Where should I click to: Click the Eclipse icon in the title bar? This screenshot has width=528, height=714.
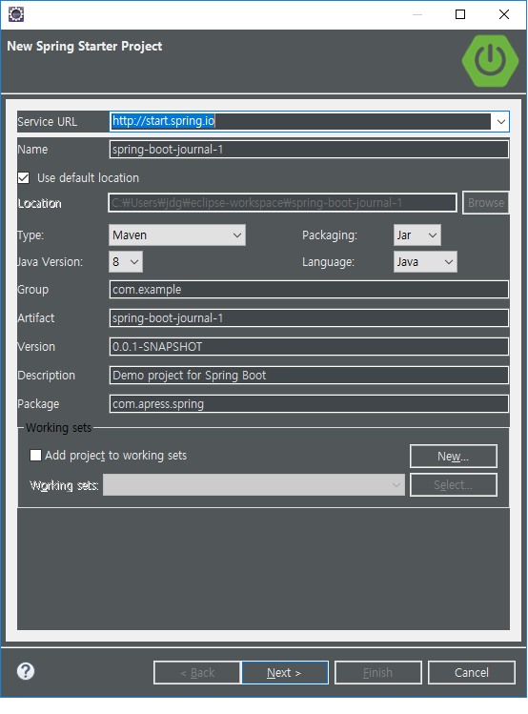(x=16, y=14)
